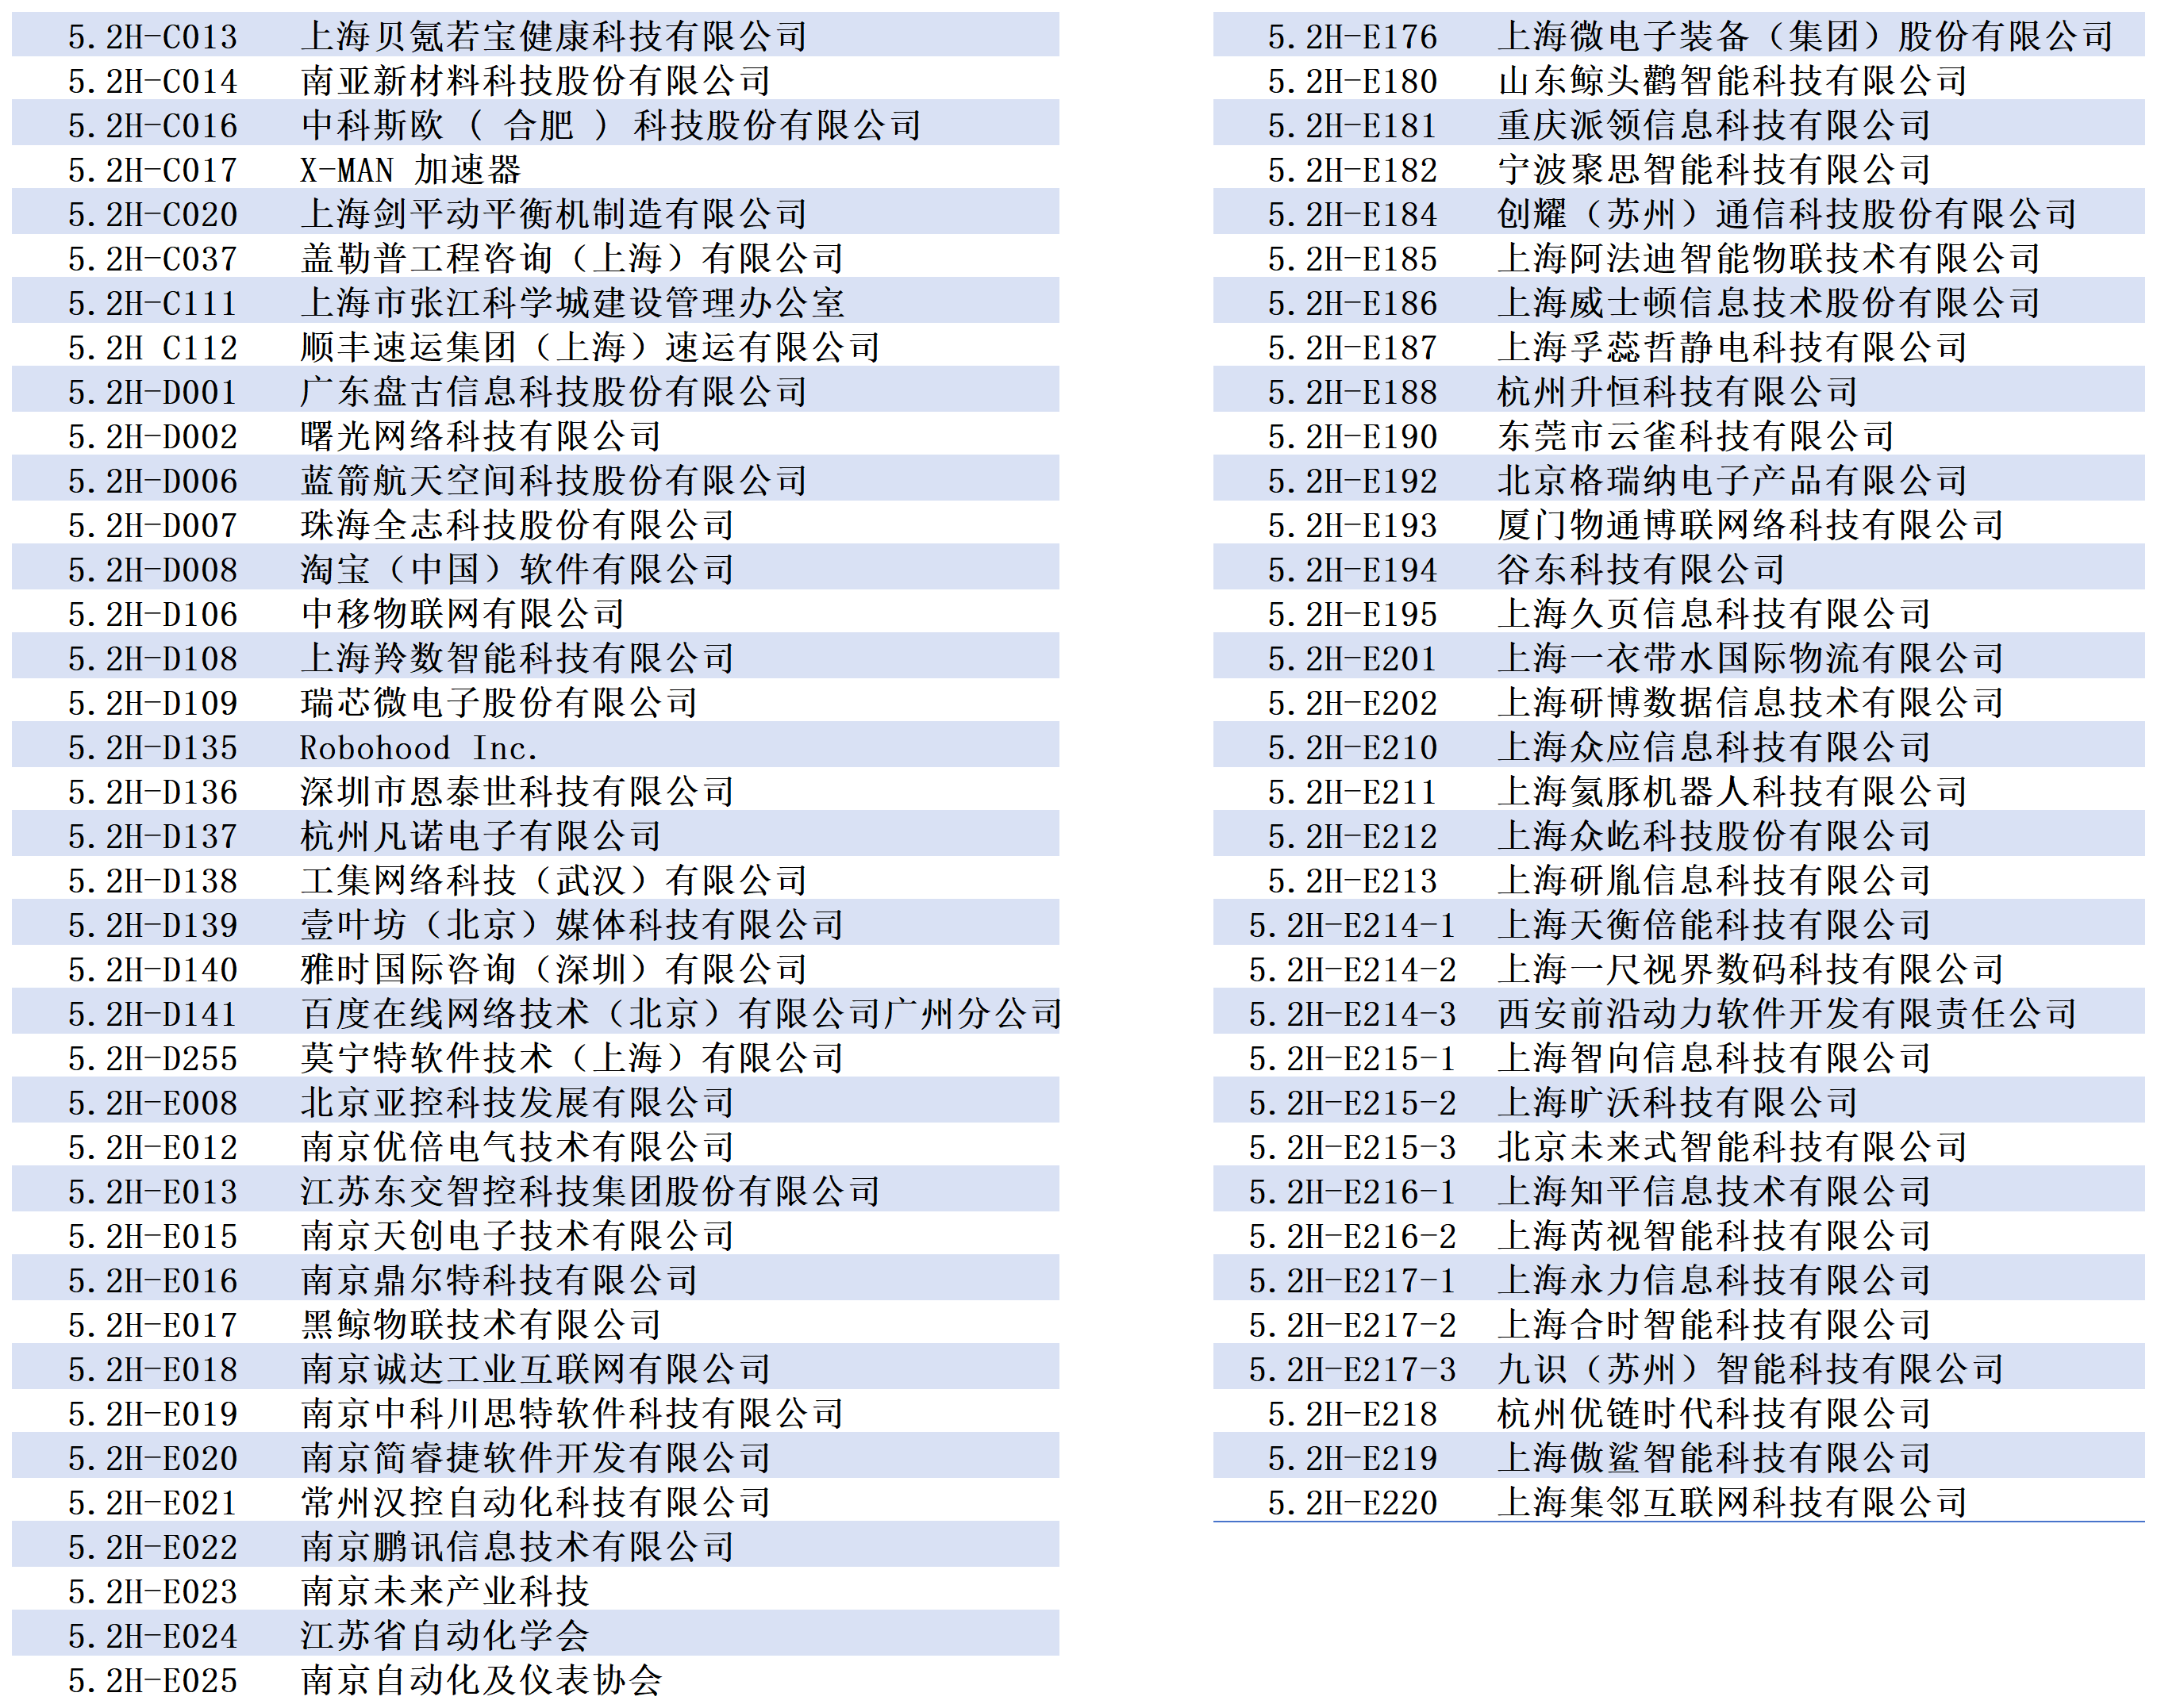The height and width of the screenshot is (1708, 2157).
Task: Select 工集网络科技（武汉）有限公司
Action: tap(553, 880)
